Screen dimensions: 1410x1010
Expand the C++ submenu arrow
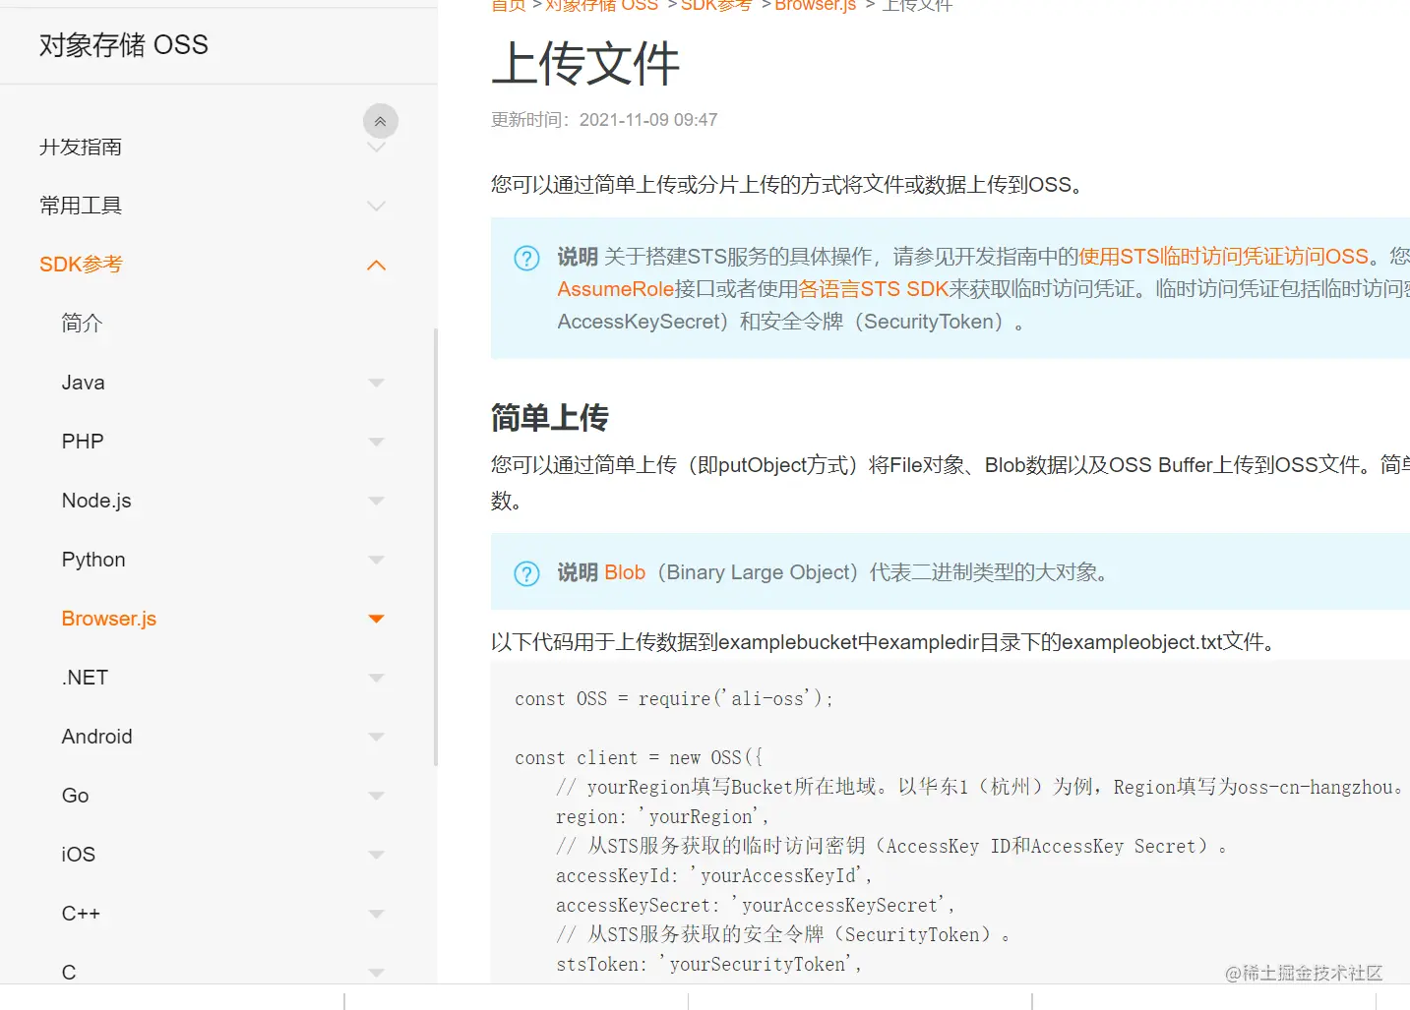(x=376, y=914)
